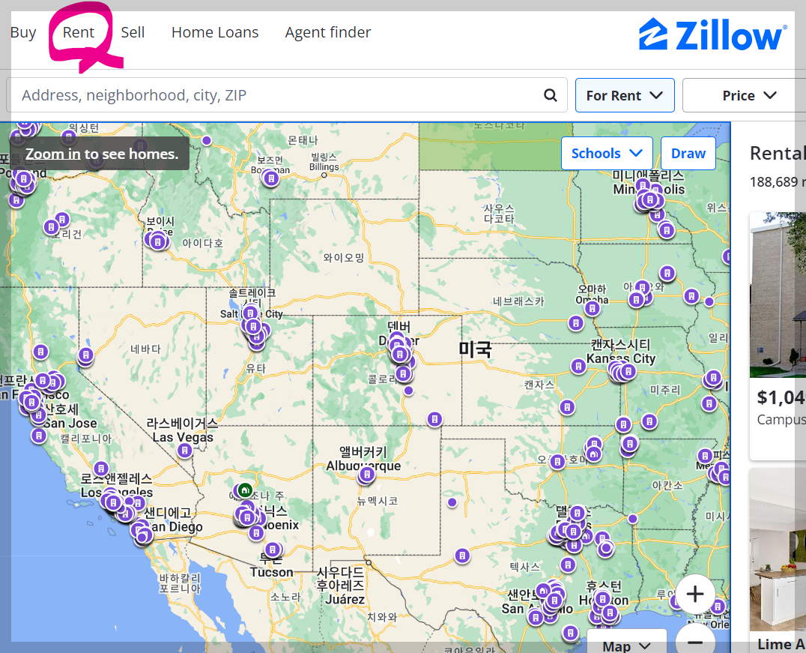Click the magnifying glass search icon
Screen dimensions: 806x653
click(x=551, y=95)
